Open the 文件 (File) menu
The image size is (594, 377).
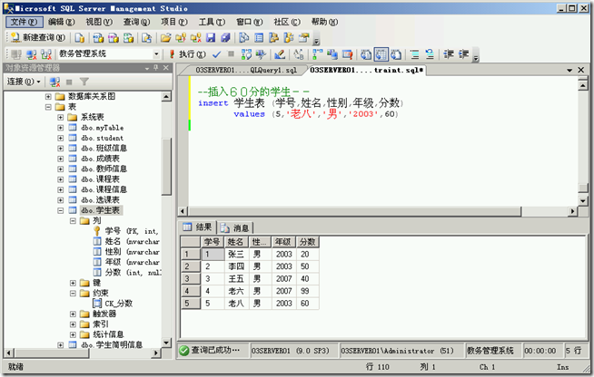point(24,22)
